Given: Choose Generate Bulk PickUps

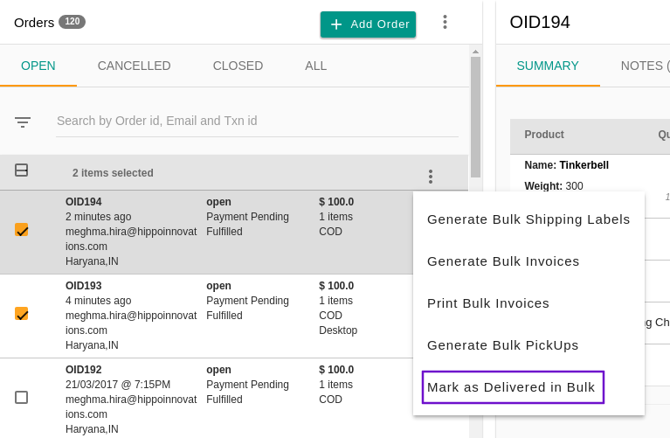Looking at the screenshot, I should pos(528,345).
